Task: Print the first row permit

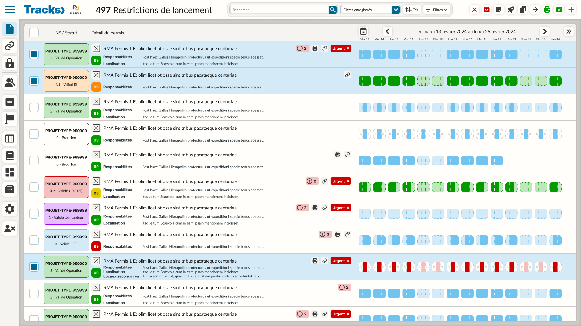Action: (x=315, y=48)
